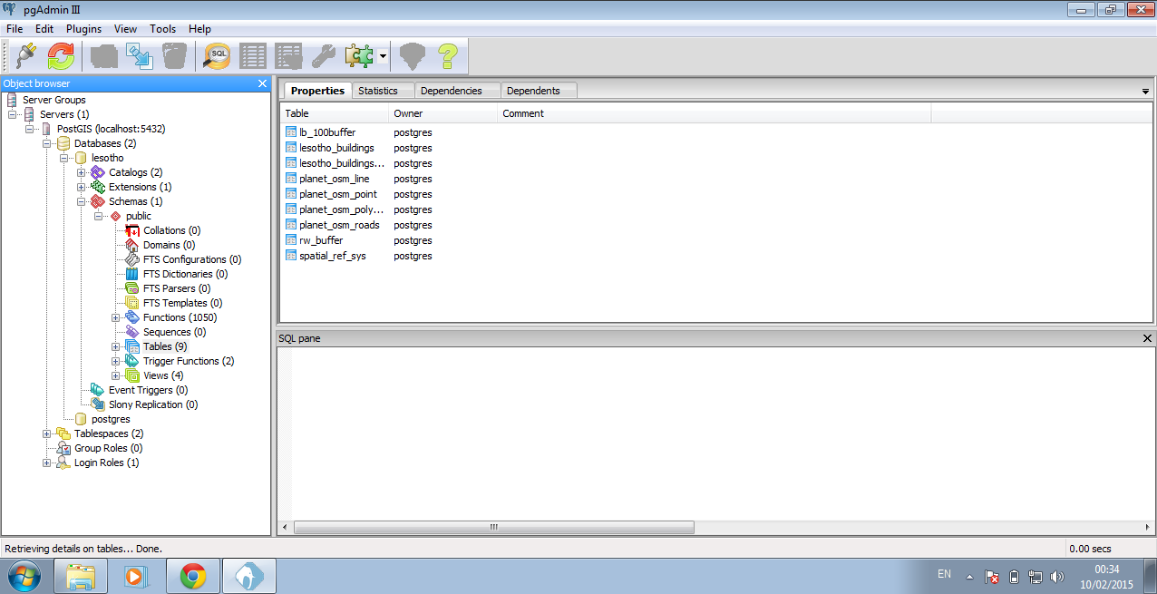This screenshot has height=594, width=1157.
Task: Sort by the Table column header
Action: click(335, 113)
